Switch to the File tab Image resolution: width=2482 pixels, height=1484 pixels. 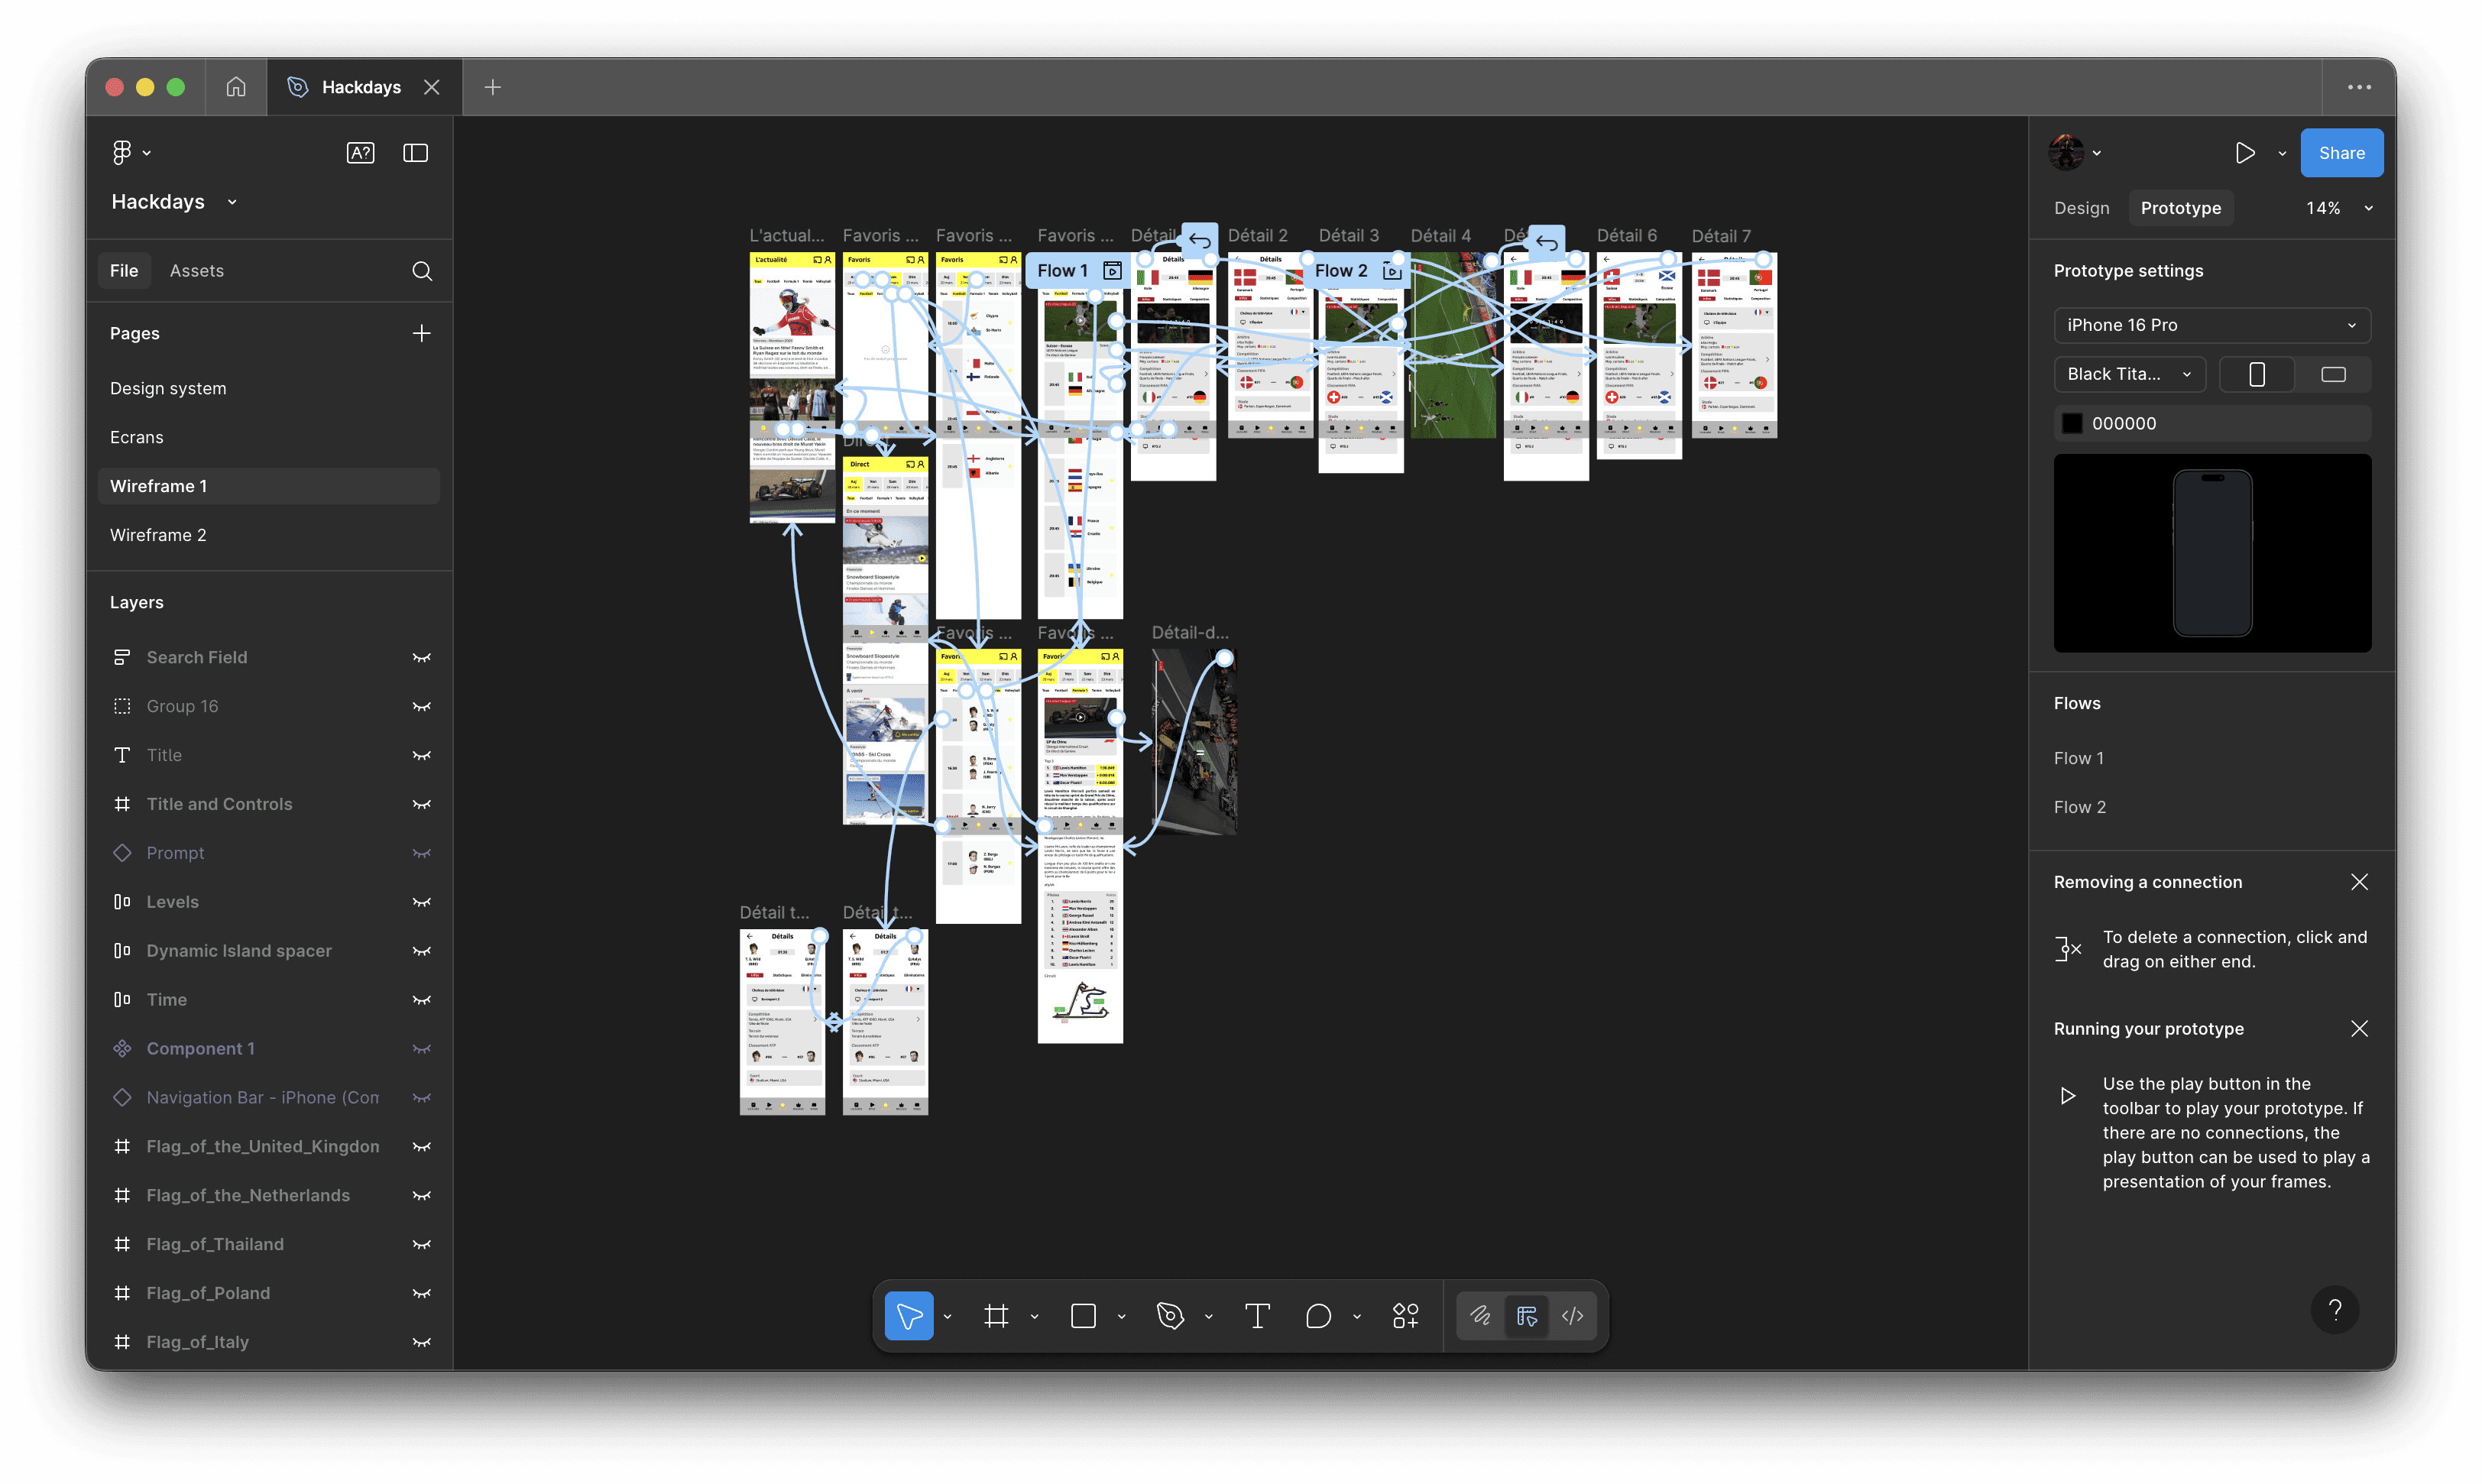tap(124, 271)
